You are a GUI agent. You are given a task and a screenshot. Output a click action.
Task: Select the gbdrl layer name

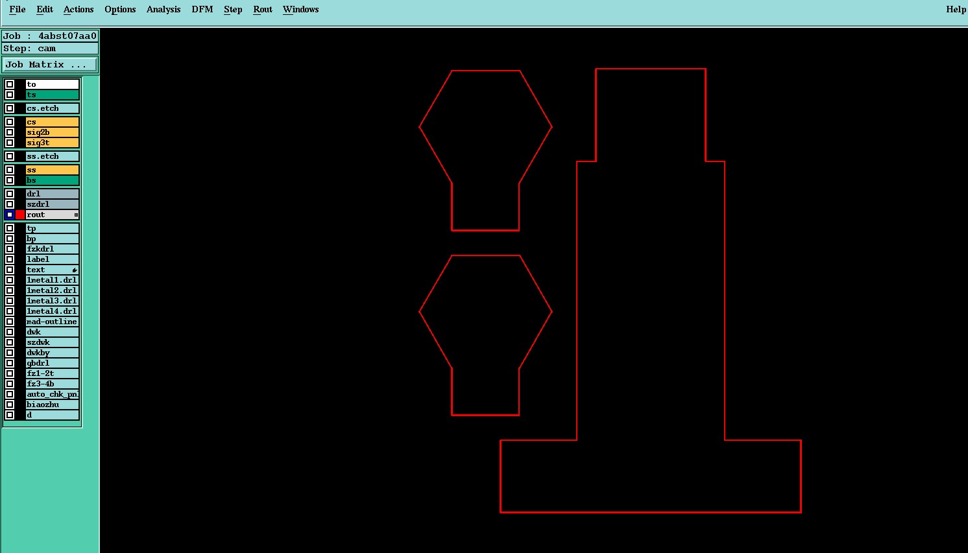(52, 363)
